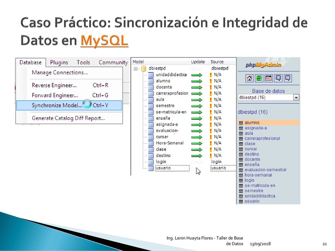Screen dimensions: 335x251
Task: Click table icon next to unidaddidactica in Model
Action: (x=151, y=75)
